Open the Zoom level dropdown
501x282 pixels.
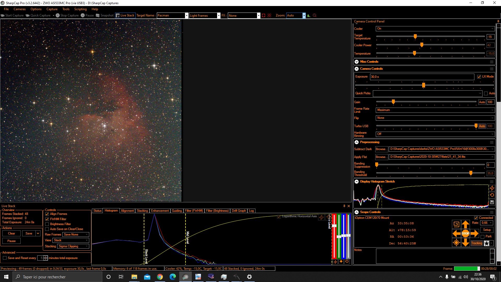click(x=296, y=15)
